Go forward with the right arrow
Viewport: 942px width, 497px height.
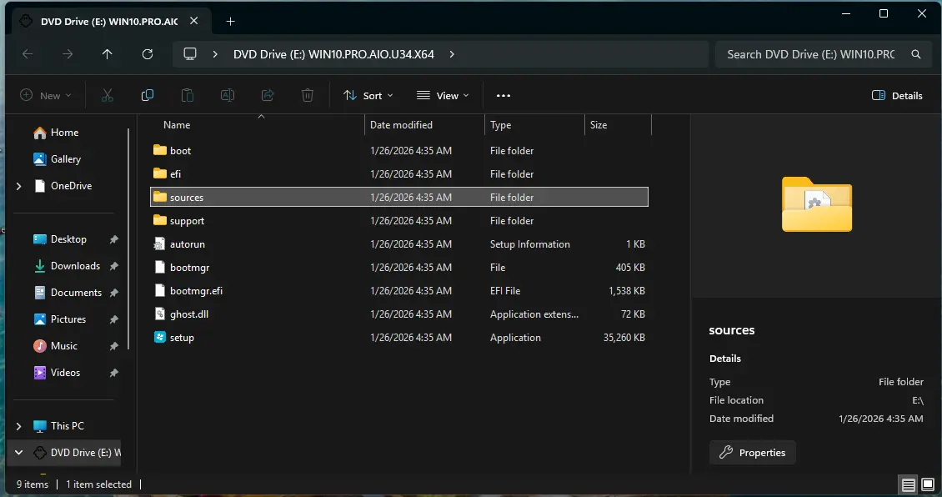tap(68, 54)
